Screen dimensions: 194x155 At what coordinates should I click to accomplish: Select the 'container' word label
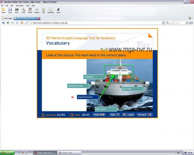tap(95, 77)
